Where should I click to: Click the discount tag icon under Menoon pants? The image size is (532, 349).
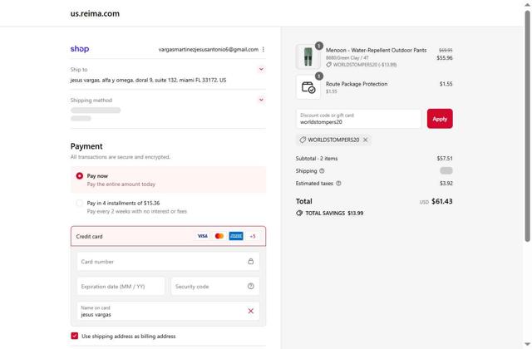click(328, 65)
